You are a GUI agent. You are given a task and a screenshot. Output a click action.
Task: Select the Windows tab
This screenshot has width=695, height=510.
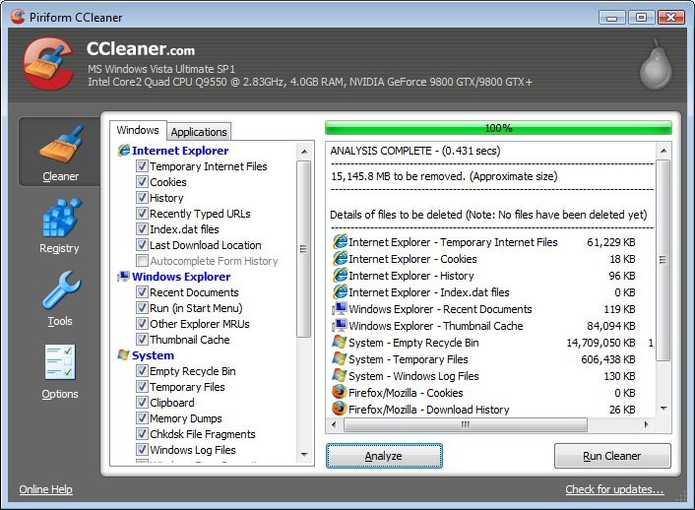tap(137, 131)
